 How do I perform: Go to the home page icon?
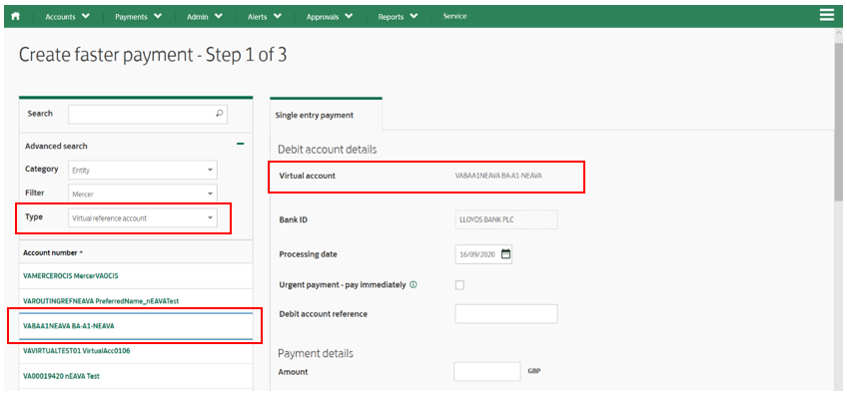pos(15,16)
